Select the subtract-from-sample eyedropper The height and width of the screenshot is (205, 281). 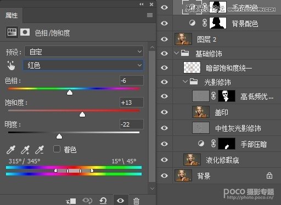pyautogui.click(x=40, y=150)
